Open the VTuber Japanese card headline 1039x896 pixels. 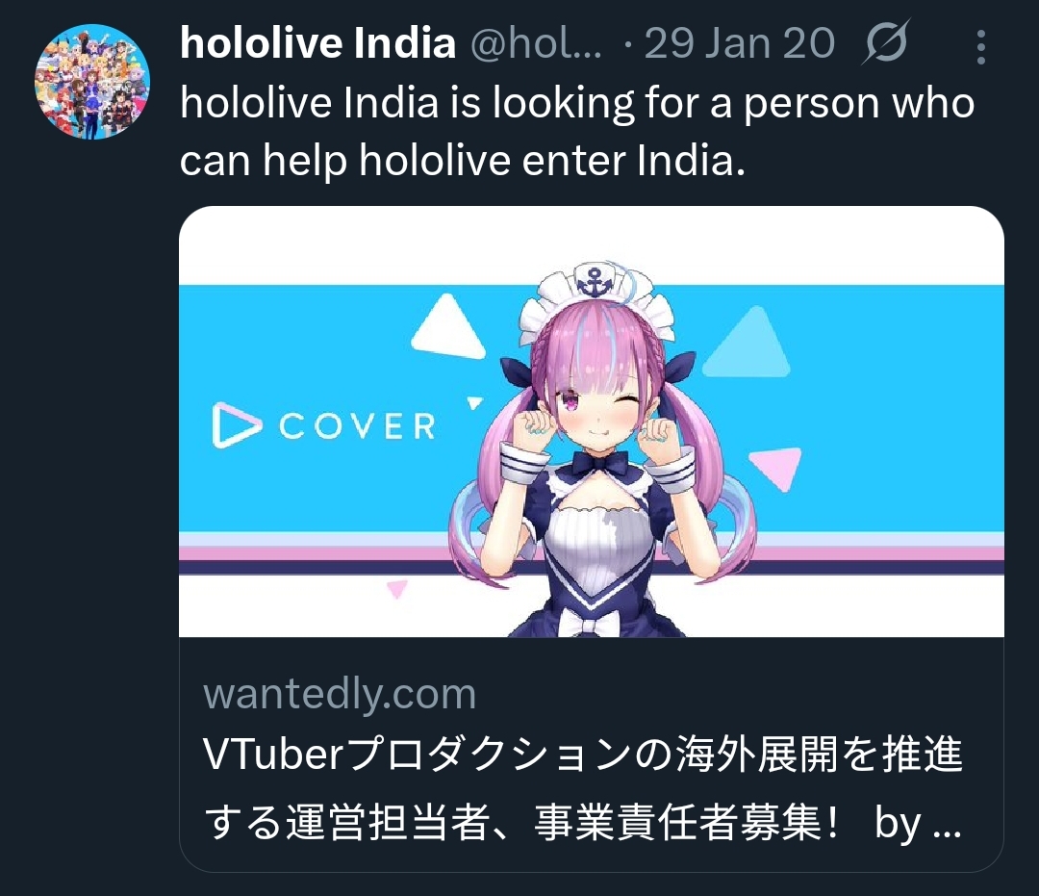pyautogui.click(x=583, y=787)
